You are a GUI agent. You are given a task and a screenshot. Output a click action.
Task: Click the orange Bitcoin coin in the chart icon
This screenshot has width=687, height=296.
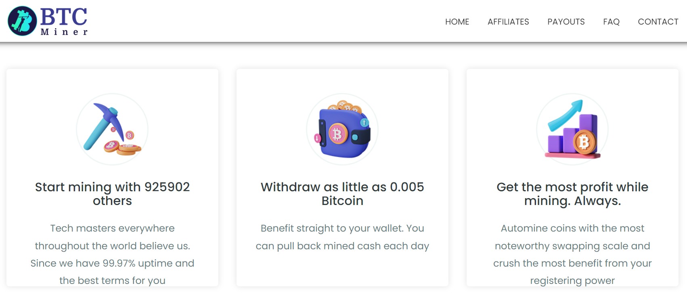coord(584,142)
